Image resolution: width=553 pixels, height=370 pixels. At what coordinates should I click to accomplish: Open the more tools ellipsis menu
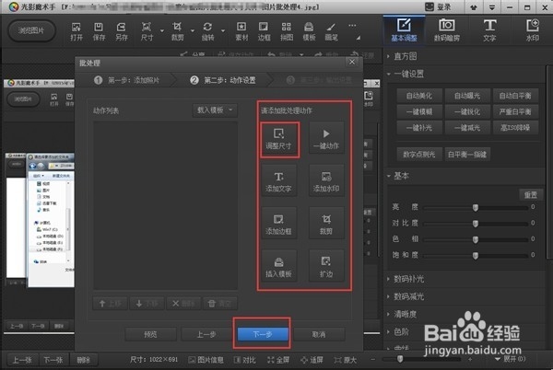tap(352, 26)
